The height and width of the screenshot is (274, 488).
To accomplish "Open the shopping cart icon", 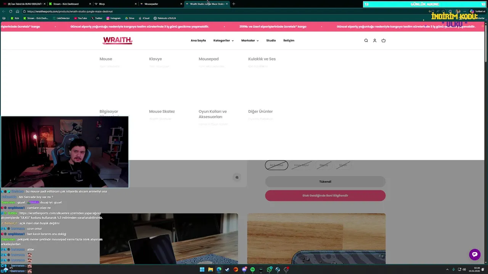I will point(384,41).
